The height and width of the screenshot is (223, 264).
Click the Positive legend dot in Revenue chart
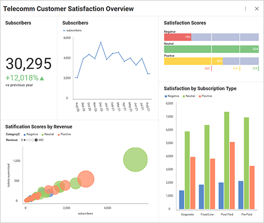[59, 134]
